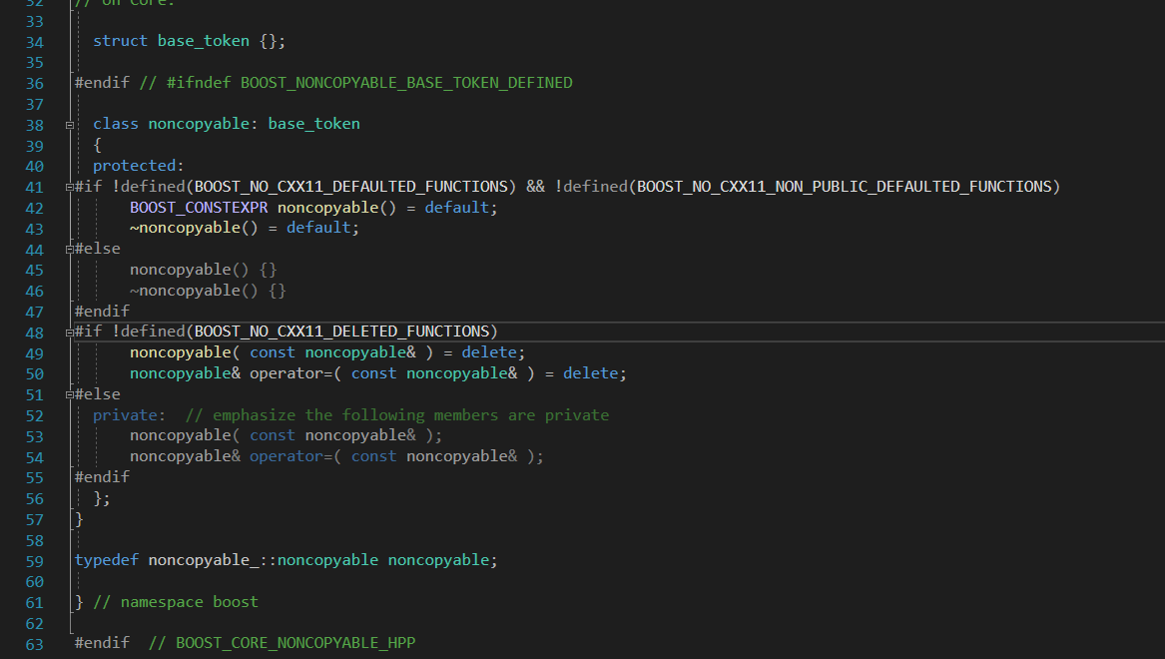The height and width of the screenshot is (659, 1165).
Task: Click the BOOST_NO_CXX11_DELETED_FUNCTIONS macro
Action: tap(341, 331)
